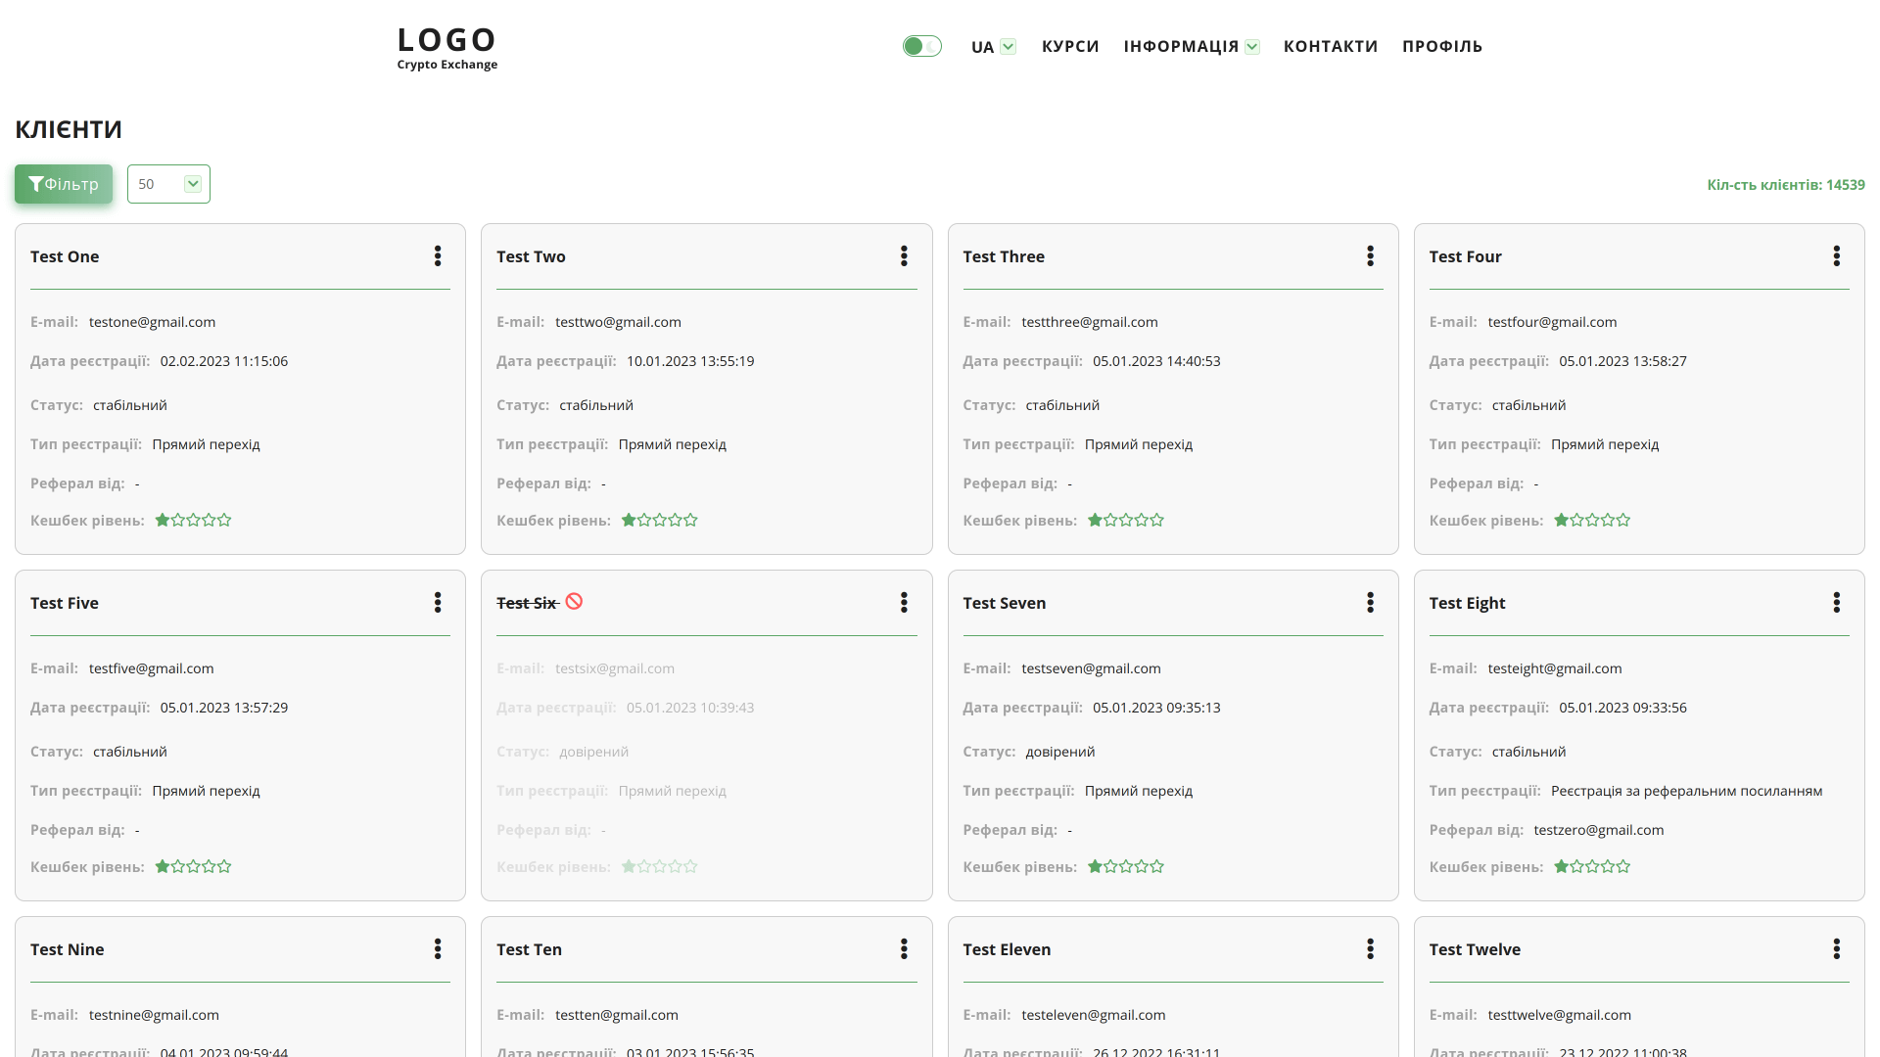Open the 50 per-page dropdown

click(x=168, y=184)
